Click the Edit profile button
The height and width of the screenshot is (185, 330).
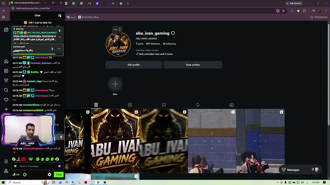pos(134,65)
